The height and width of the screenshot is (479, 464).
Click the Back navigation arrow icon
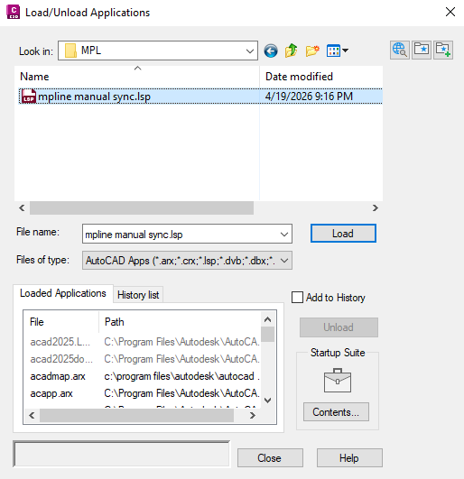click(x=271, y=51)
